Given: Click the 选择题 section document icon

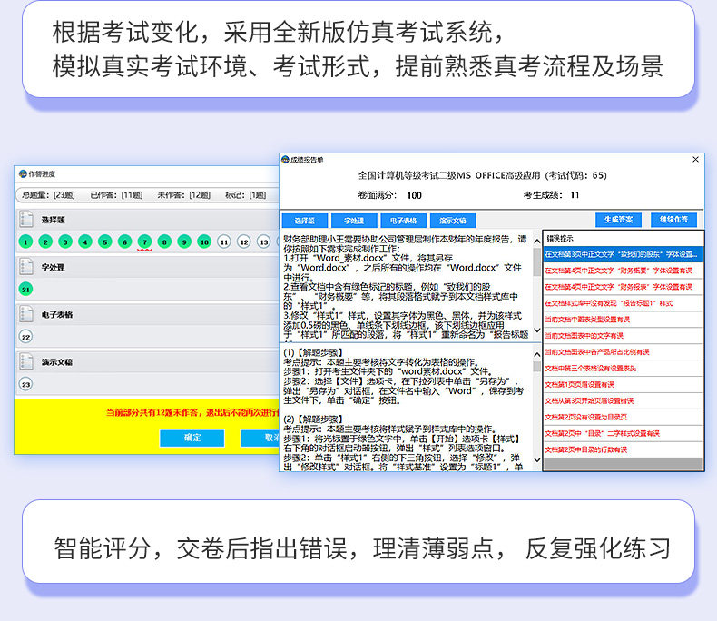Looking at the screenshot, I should coord(26,220).
